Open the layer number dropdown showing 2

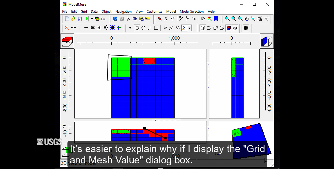point(189,28)
